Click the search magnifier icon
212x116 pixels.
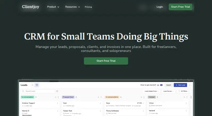pos(23,91)
